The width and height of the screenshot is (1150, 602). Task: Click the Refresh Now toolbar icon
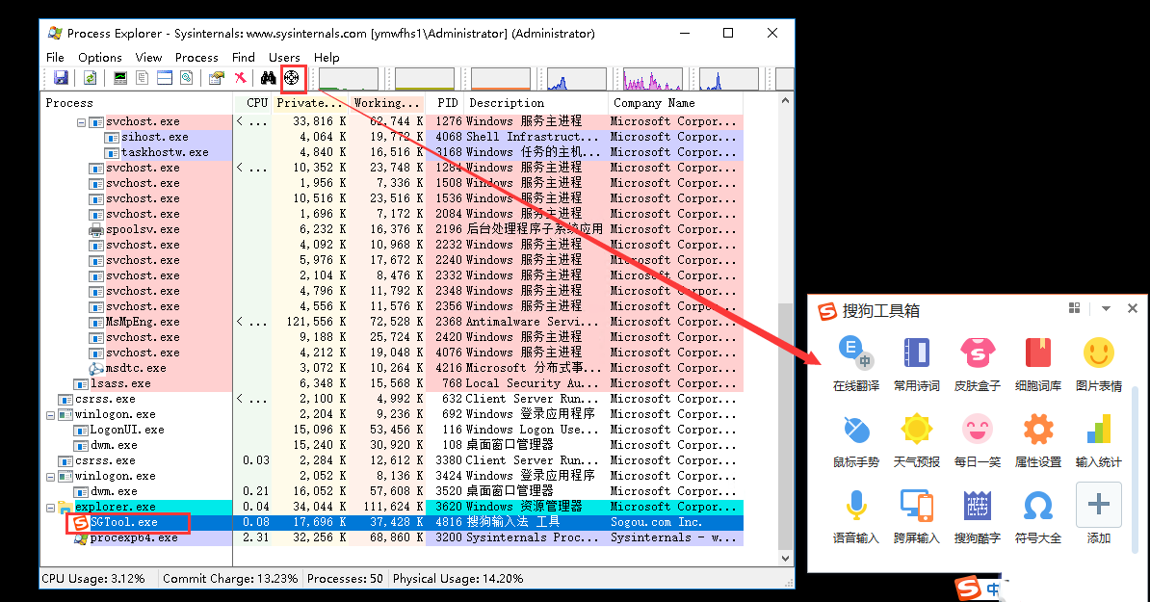tap(91, 78)
